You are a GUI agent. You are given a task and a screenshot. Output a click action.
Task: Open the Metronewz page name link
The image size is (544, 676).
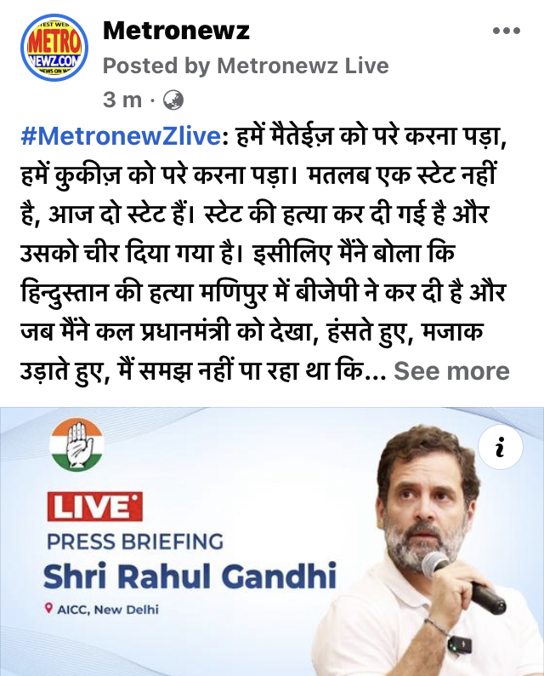pos(176,31)
